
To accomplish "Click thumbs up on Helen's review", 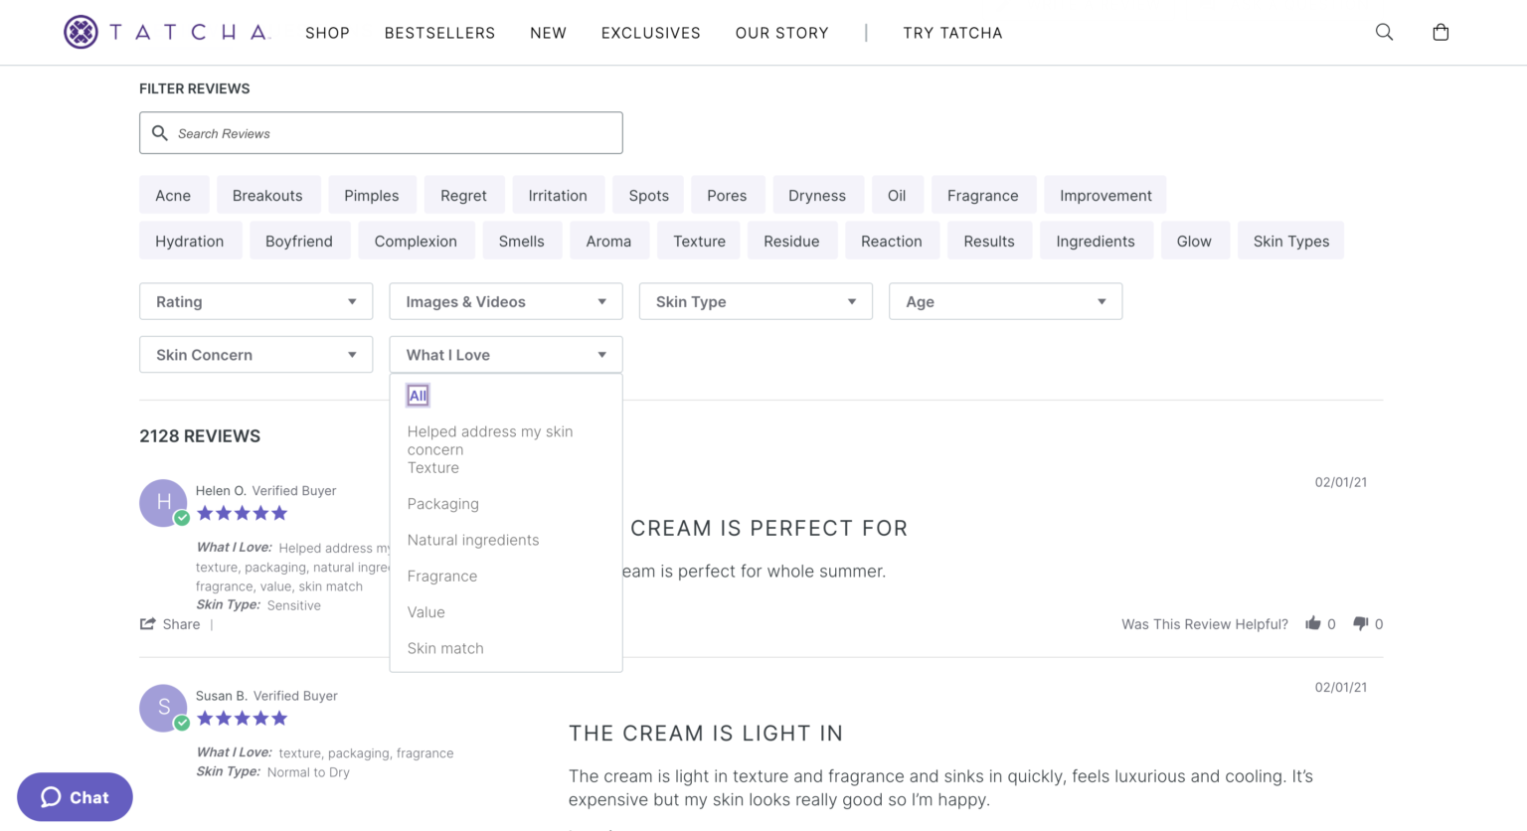I will (x=1313, y=623).
